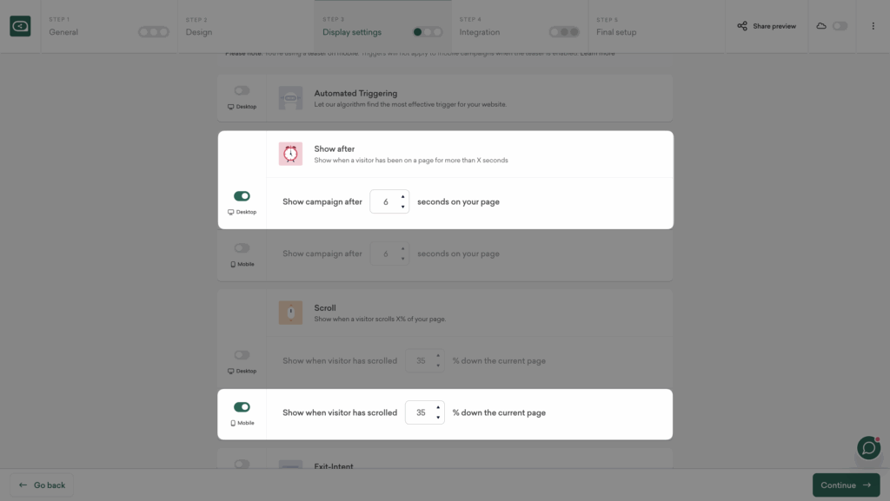Click the Share preview icon
The height and width of the screenshot is (501, 890).
click(742, 26)
